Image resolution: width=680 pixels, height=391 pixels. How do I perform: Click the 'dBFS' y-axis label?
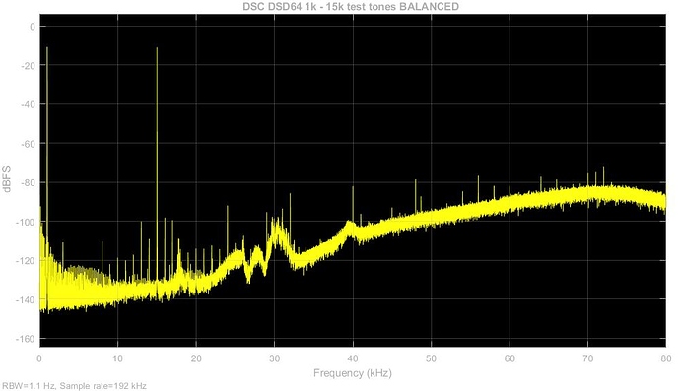[7, 179]
